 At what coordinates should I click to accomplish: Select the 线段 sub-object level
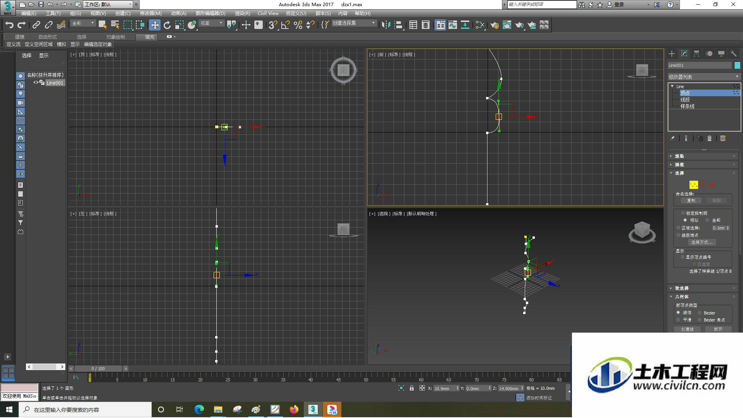point(685,100)
